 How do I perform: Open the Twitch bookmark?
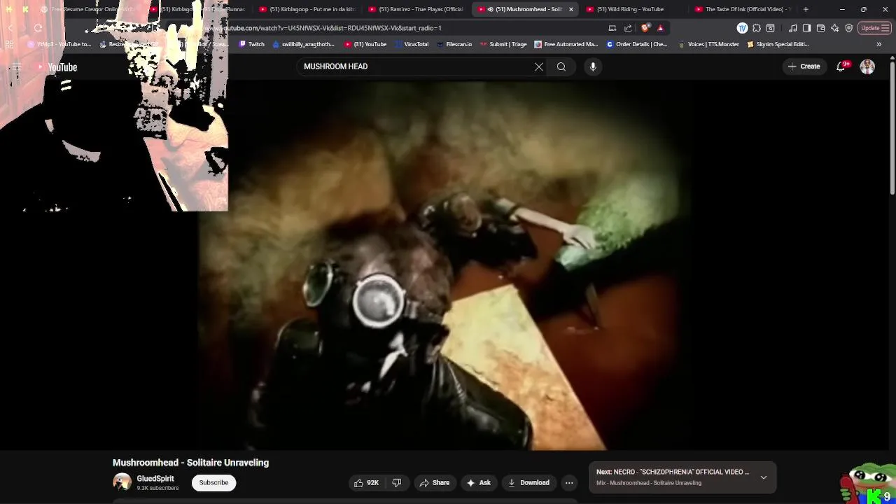coord(252,44)
